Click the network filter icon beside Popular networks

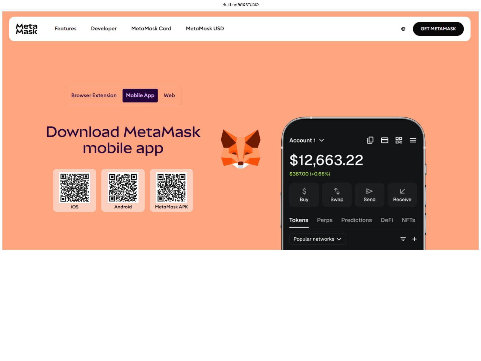403,239
